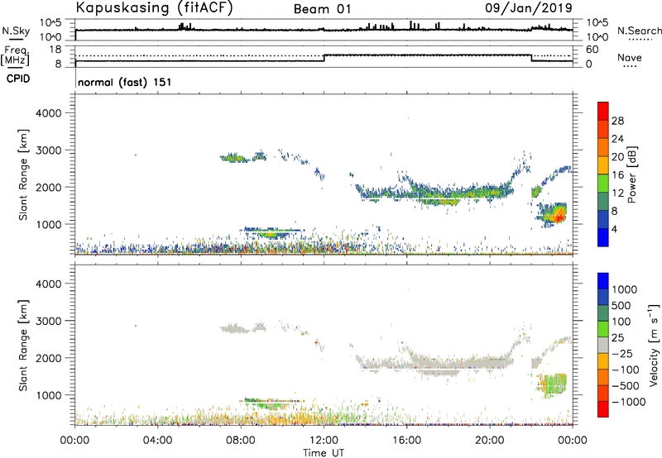Click the "-100" label on the Velocity color bar

pyautogui.click(x=626, y=370)
